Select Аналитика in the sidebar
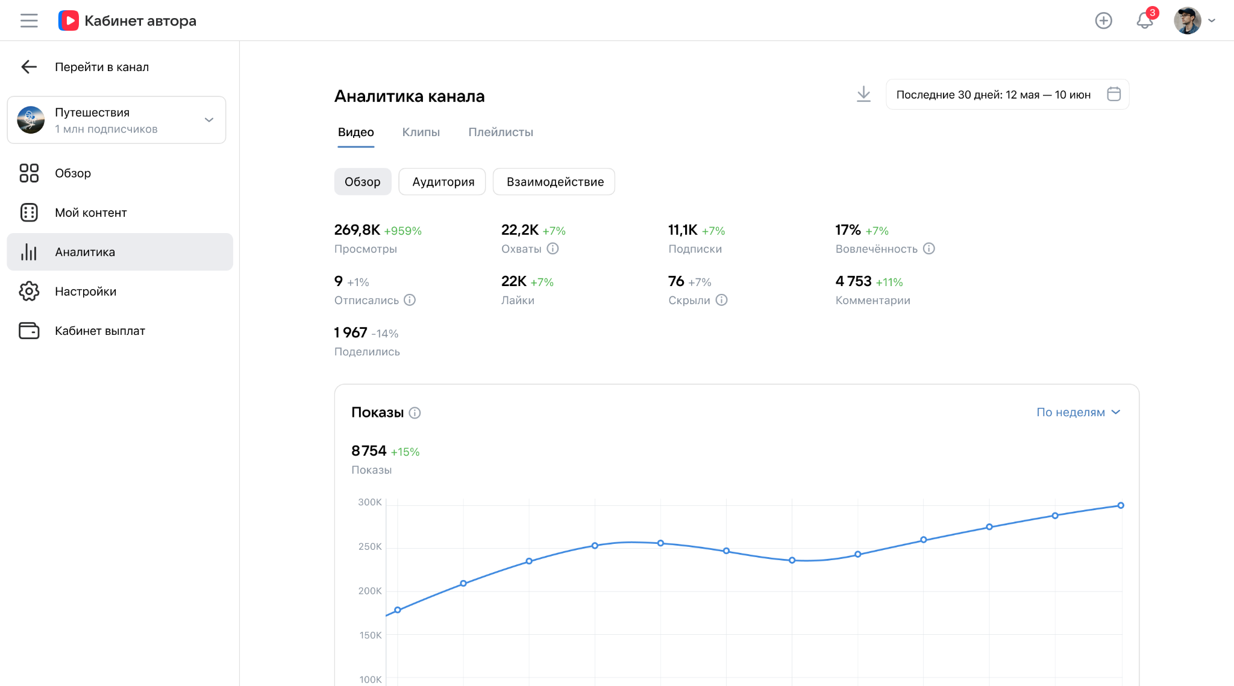Image resolution: width=1234 pixels, height=686 pixels. 120,252
